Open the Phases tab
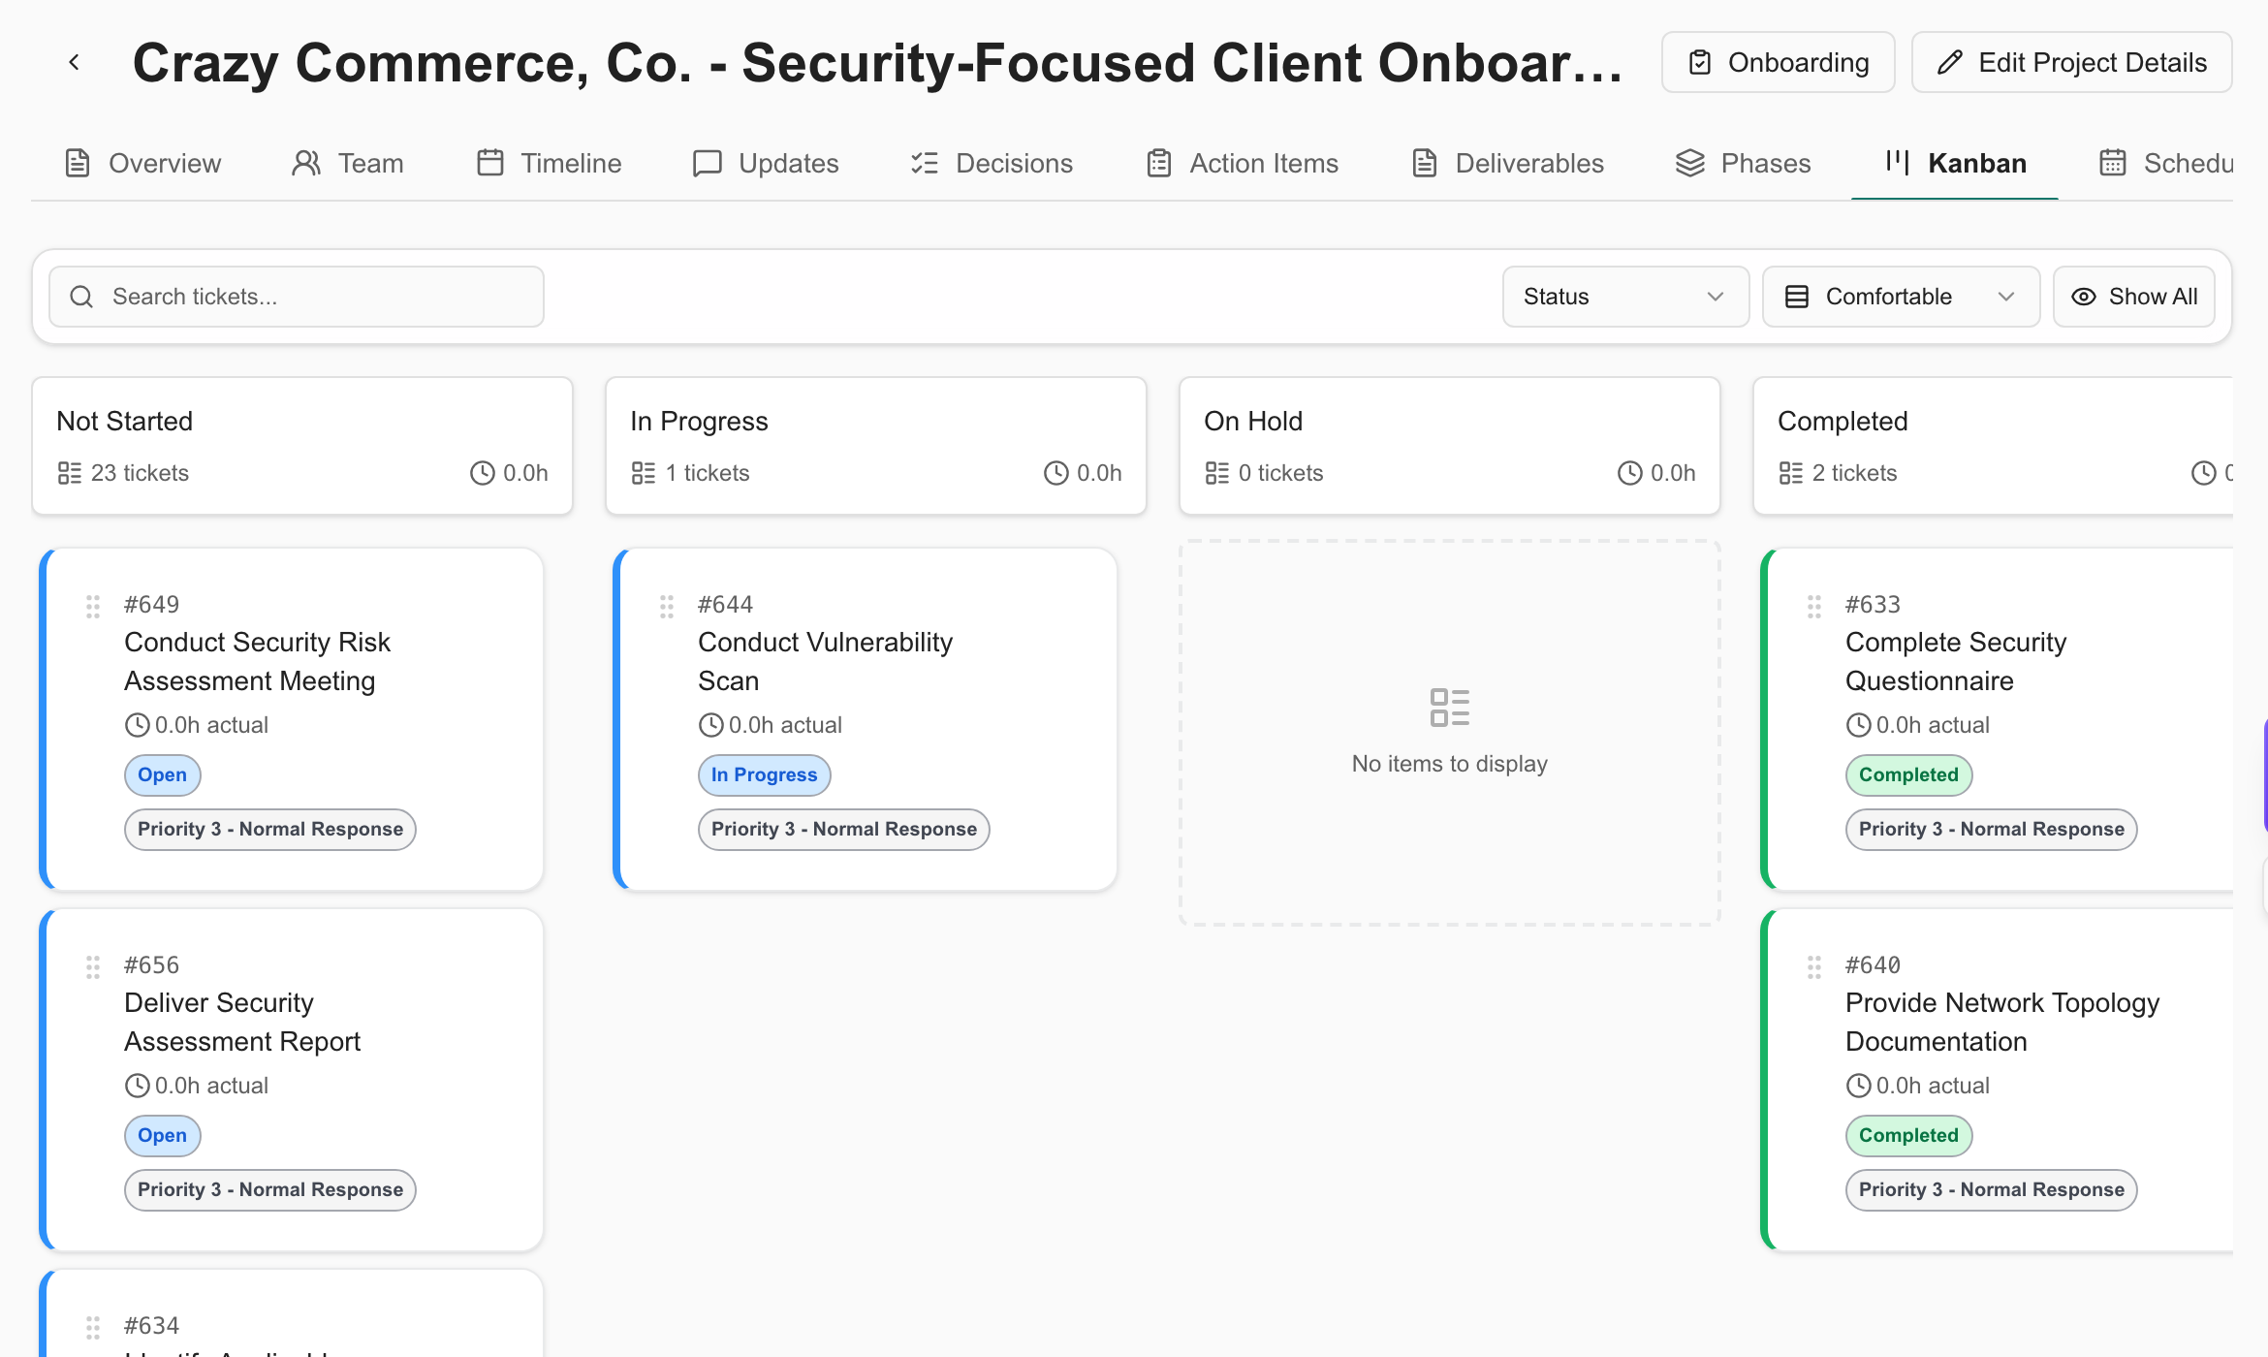The width and height of the screenshot is (2268, 1357). click(x=1743, y=163)
